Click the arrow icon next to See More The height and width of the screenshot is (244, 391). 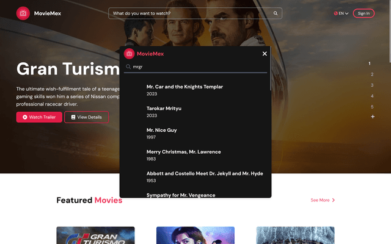click(x=333, y=200)
